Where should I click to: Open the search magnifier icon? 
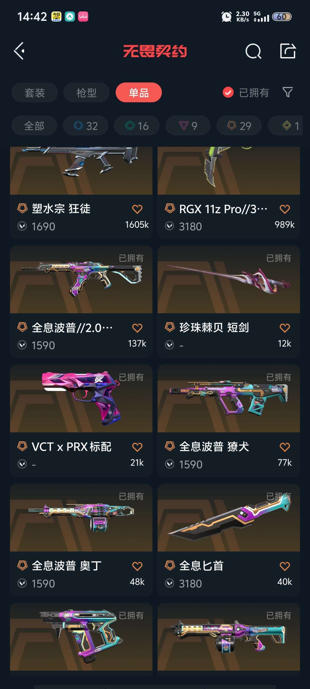(253, 51)
